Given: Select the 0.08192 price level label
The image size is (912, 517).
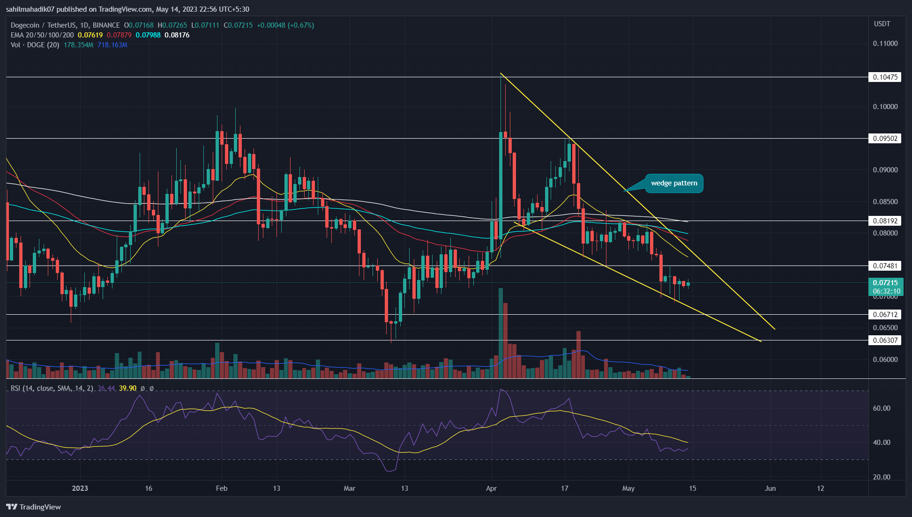Looking at the screenshot, I should click(885, 221).
